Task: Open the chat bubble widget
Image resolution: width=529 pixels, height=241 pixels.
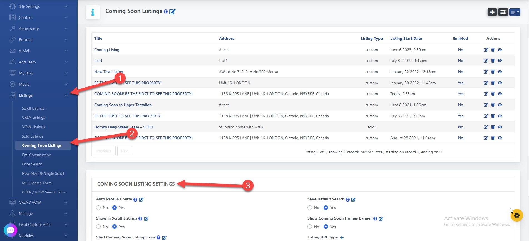Action: coord(11,230)
